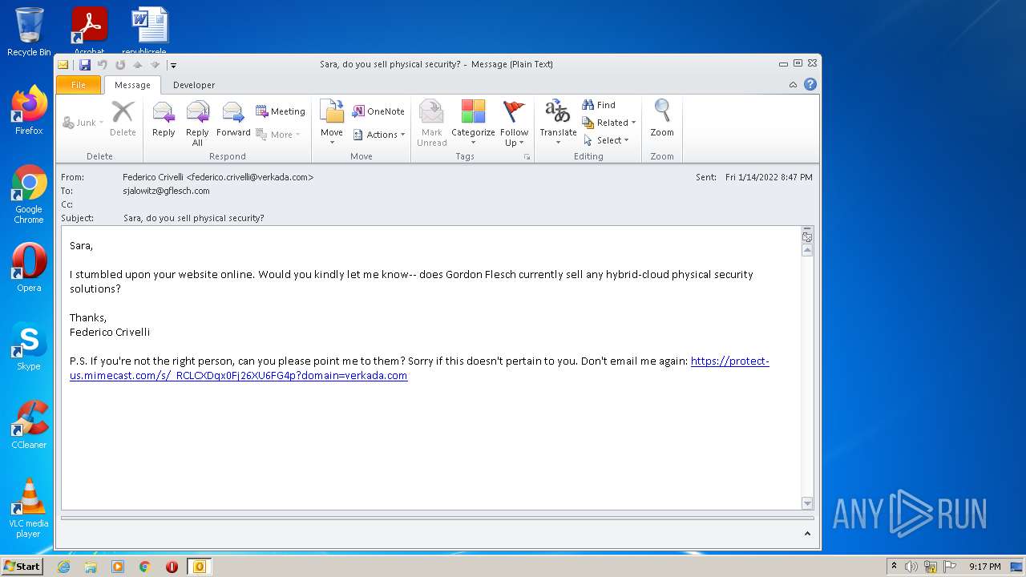Open the Actions dropdown

tap(379, 135)
